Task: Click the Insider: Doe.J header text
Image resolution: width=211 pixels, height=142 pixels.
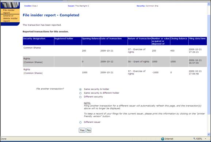Action: coord(31,6)
